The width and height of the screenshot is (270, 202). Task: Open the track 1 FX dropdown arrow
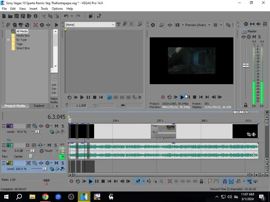[x=51, y=126]
